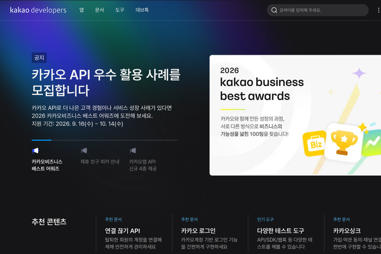Select the 카카오비즈니스 베스트 어워즈 megaphone icon
The image size is (381, 254).
35,150
